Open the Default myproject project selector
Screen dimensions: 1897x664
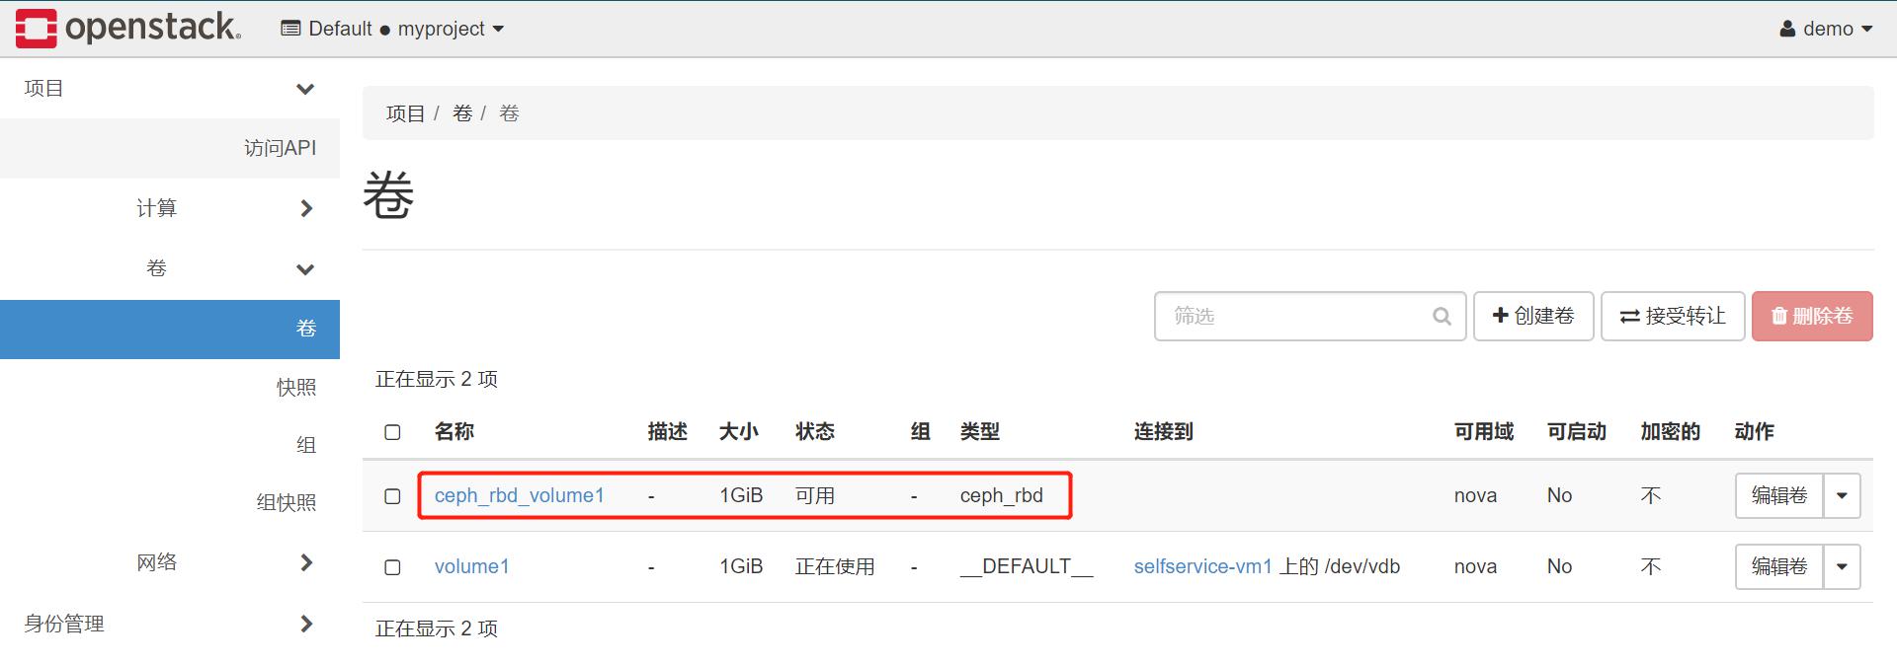(x=392, y=29)
